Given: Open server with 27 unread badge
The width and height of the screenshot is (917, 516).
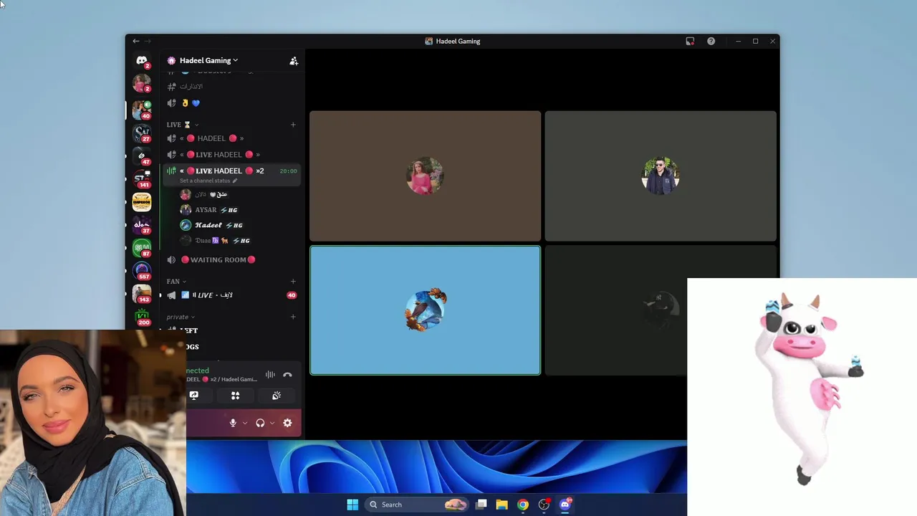Looking at the screenshot, I should [x=142, y=133].
